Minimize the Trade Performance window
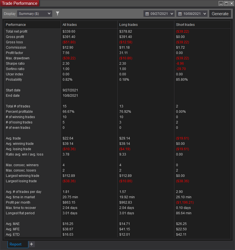 click(x=221, y=3)
